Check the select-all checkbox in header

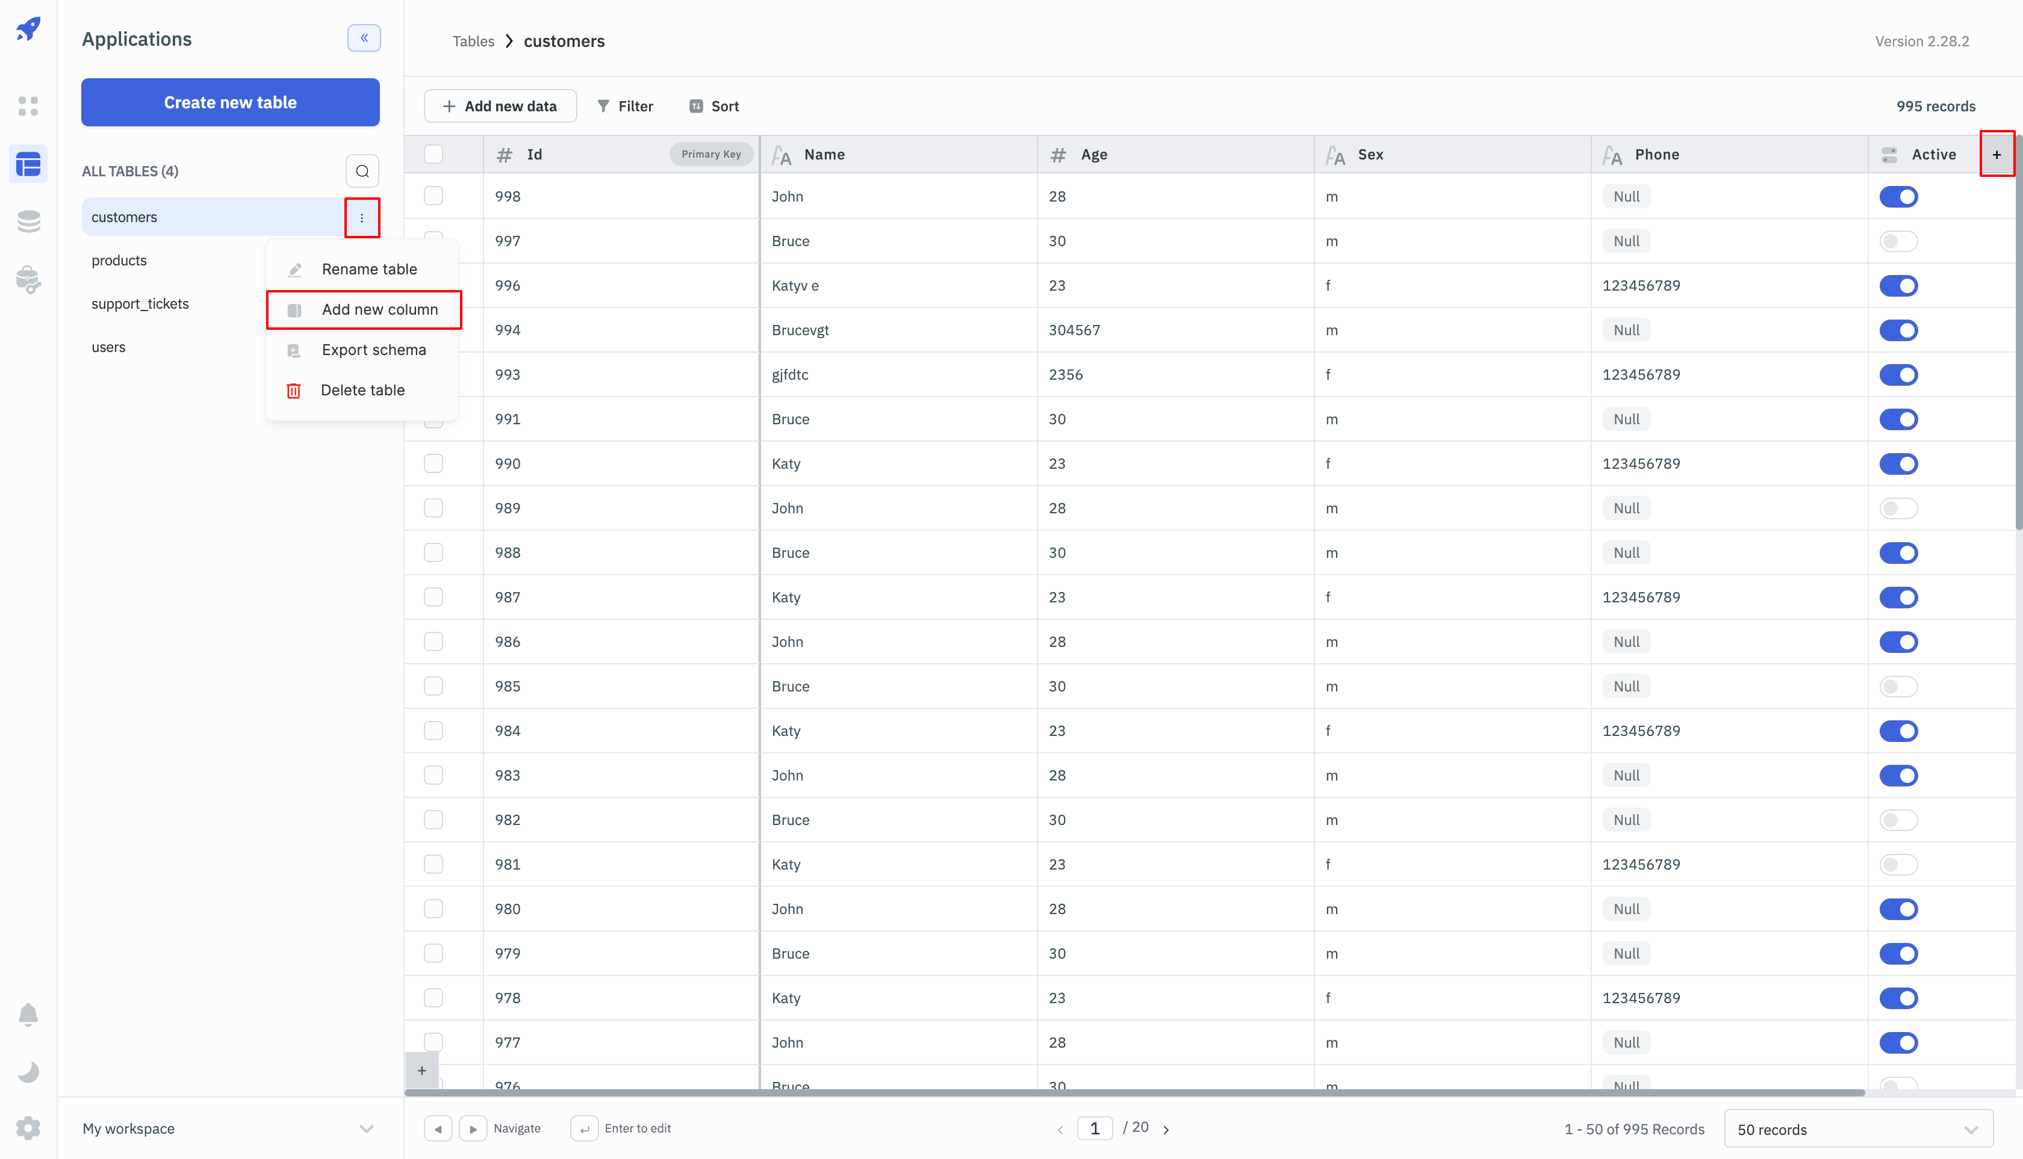pos(433,155)
